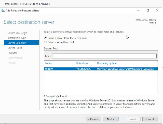Maximize the wizard window
163x124 pixels.
[x=148, y=10]
